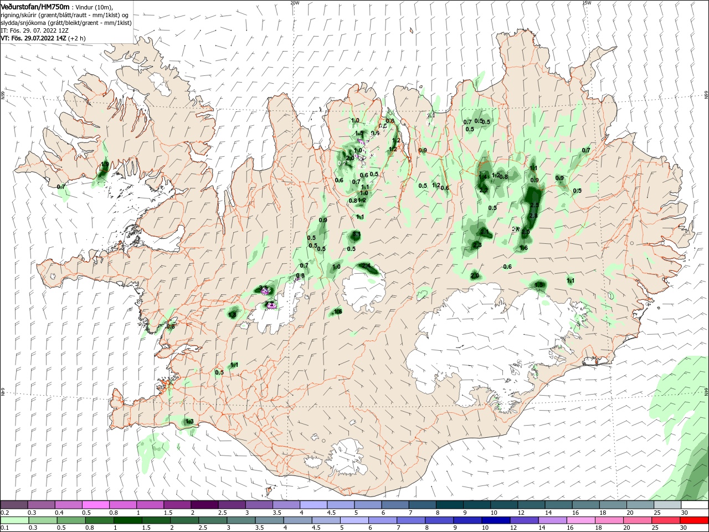Pick the 12–14 teal swatch in top scale
This screenshot has width=709, height=532.
531,505
